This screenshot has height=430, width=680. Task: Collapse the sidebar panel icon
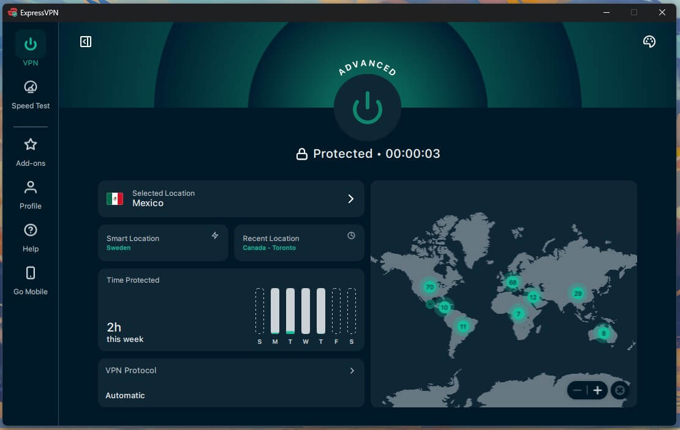86,42
